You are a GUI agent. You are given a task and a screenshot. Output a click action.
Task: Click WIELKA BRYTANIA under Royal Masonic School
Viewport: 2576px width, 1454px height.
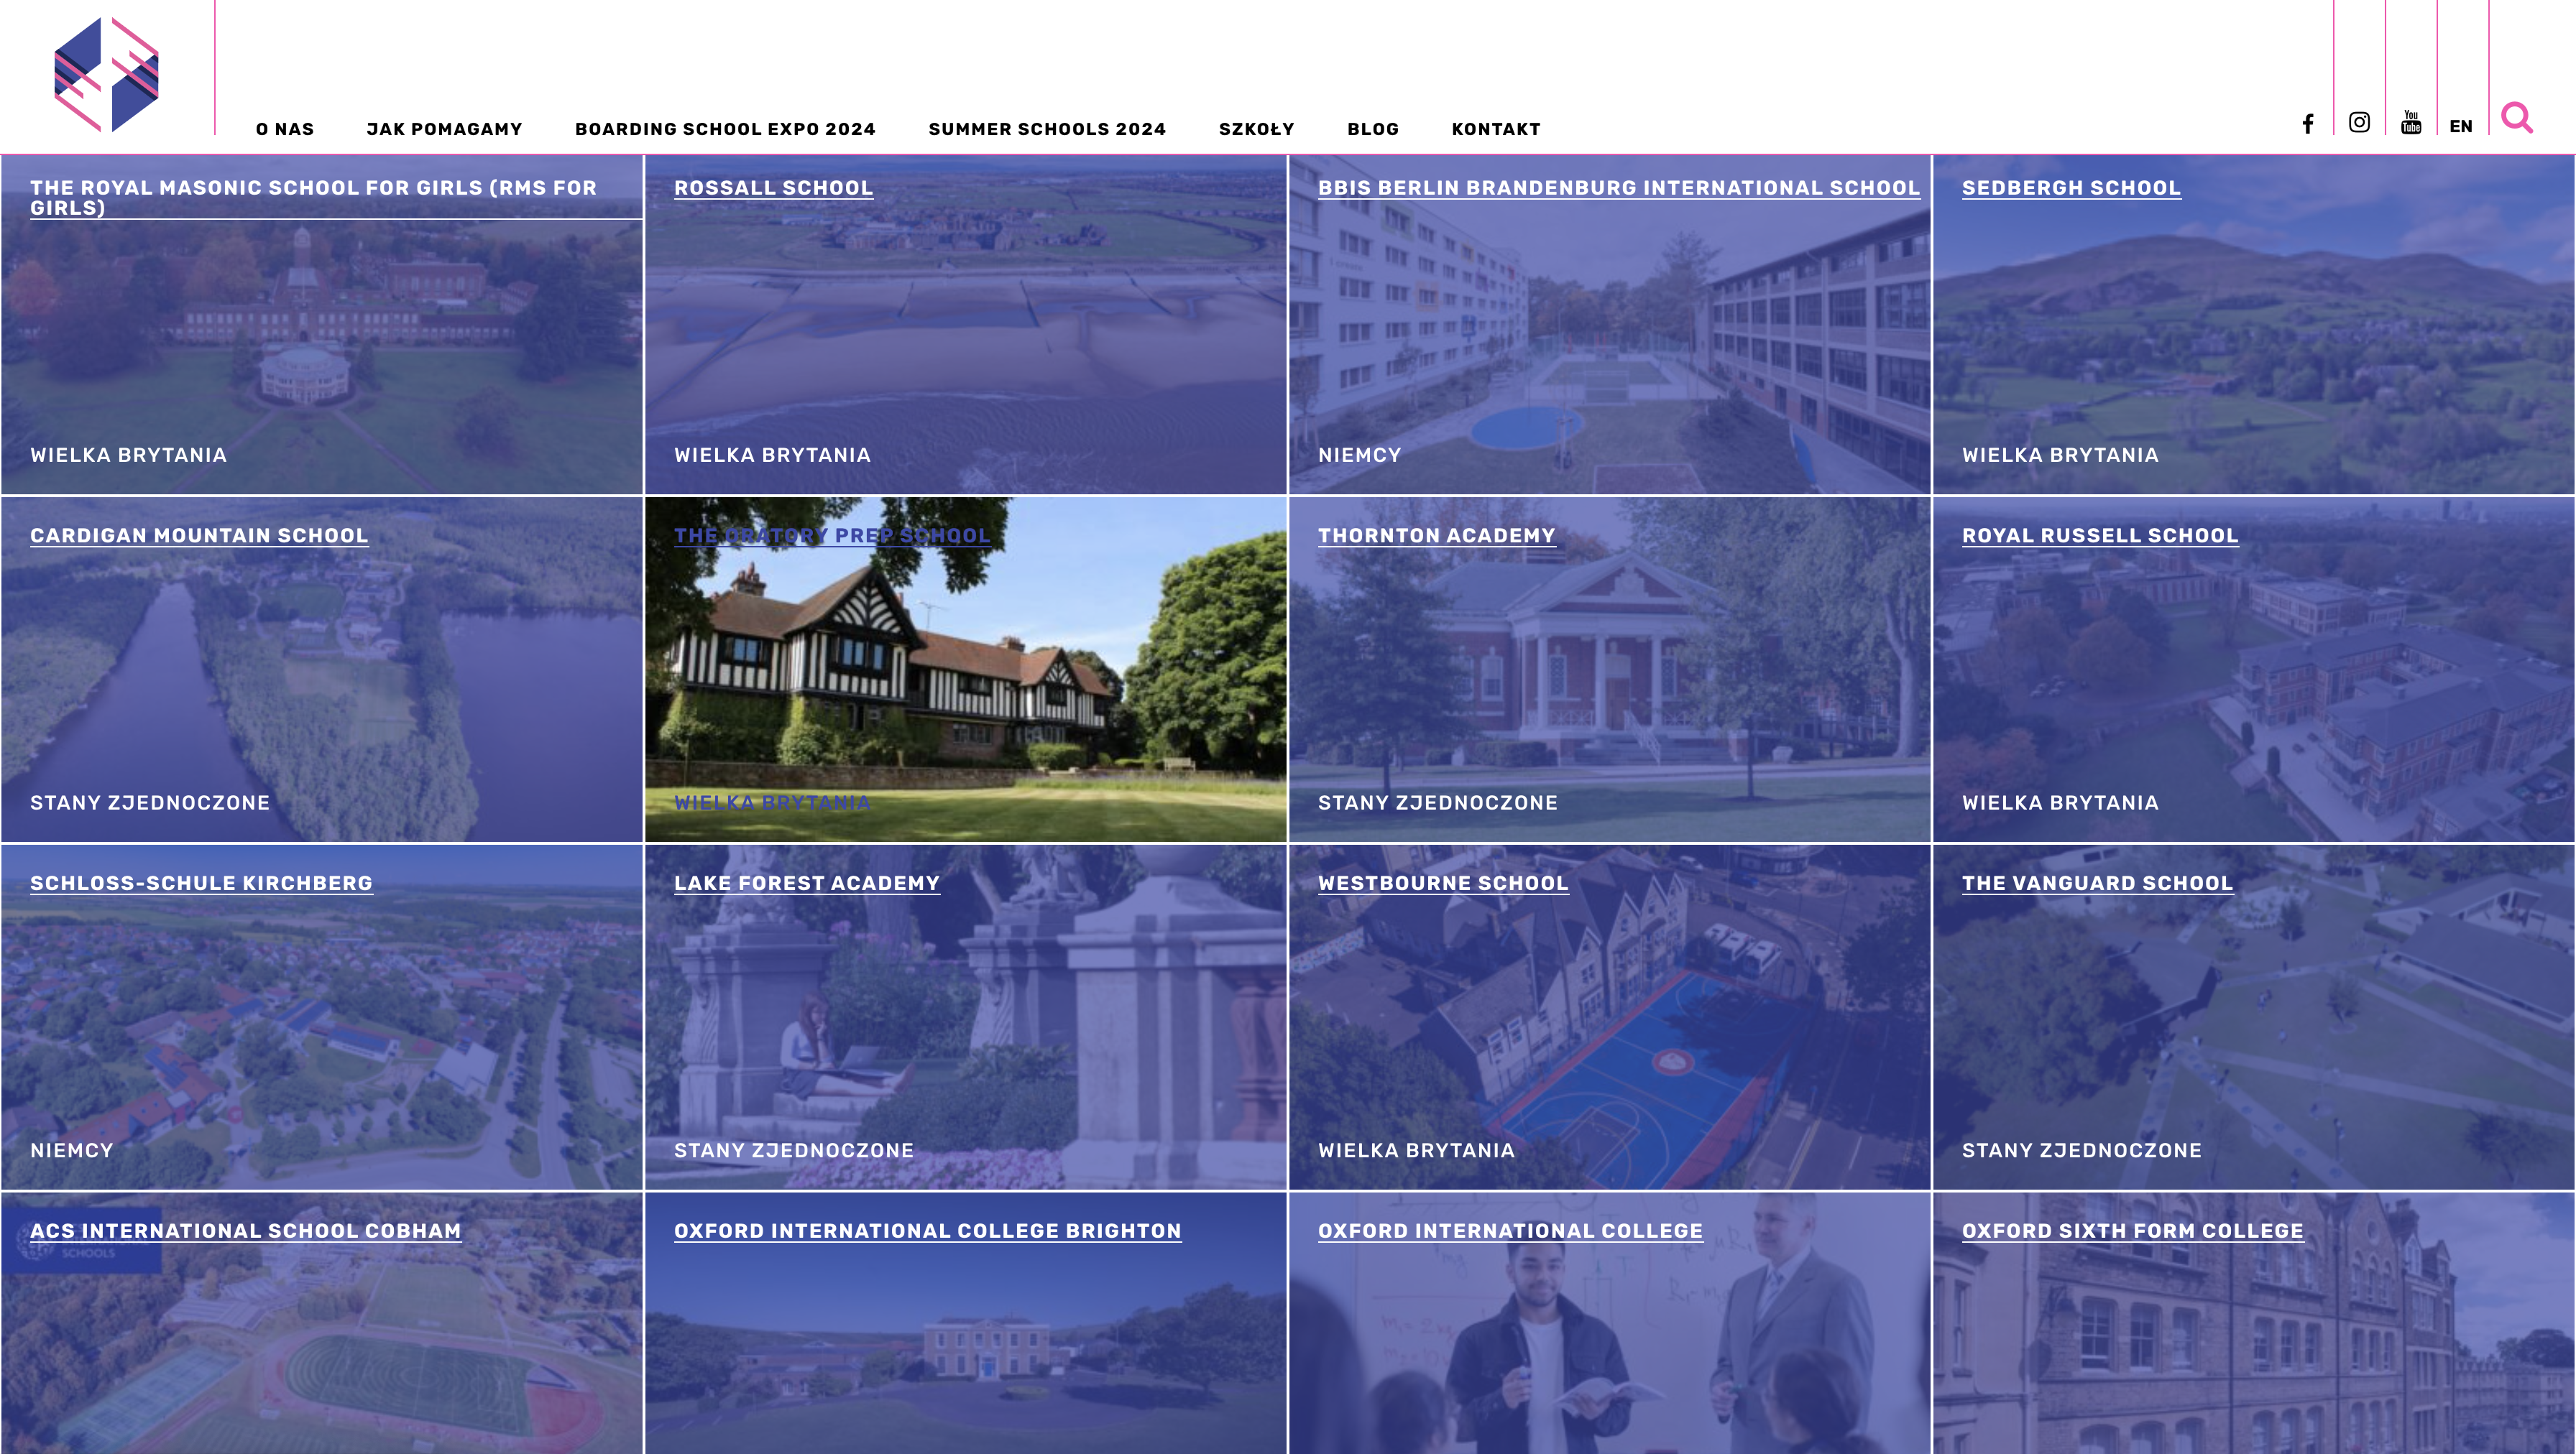pos(128,455)
